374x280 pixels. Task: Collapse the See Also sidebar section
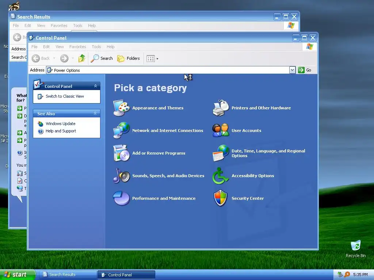pos(95,113)
